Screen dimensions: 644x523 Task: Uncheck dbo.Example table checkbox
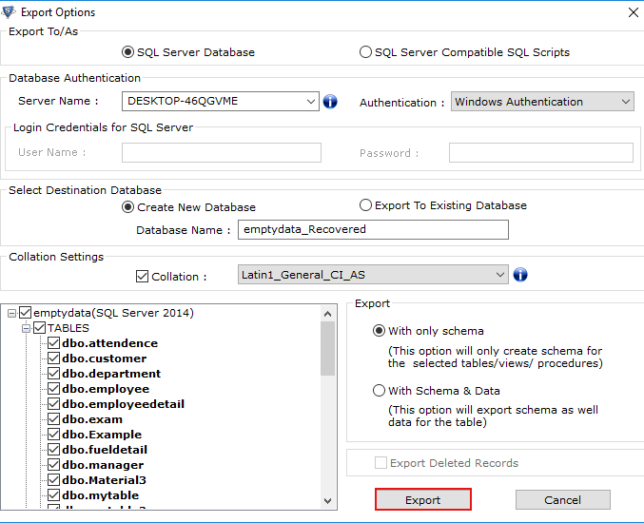point(54,434)
